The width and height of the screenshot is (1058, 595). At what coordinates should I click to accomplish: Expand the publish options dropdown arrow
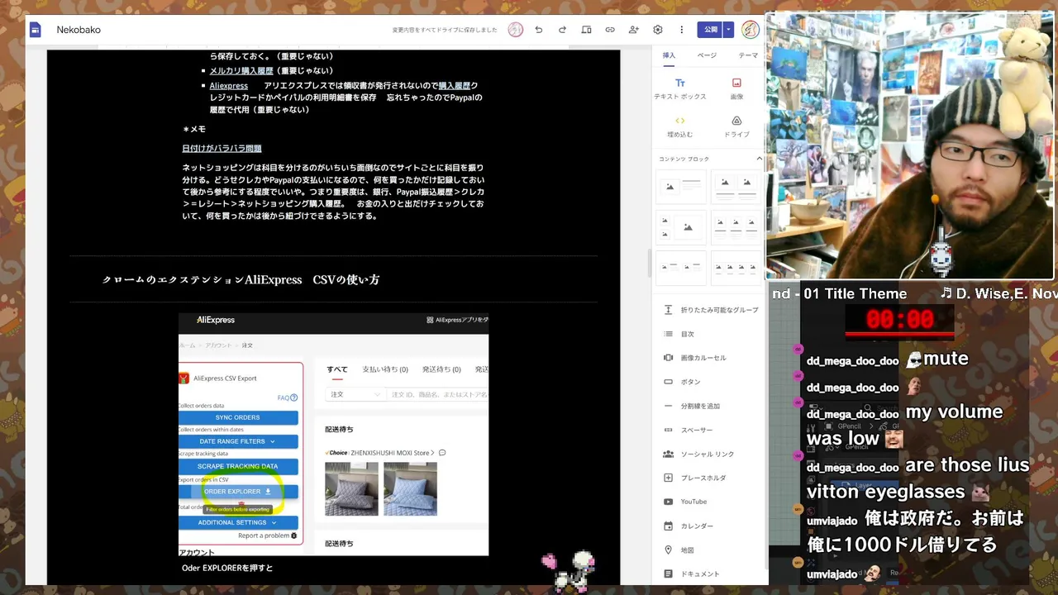728,30
